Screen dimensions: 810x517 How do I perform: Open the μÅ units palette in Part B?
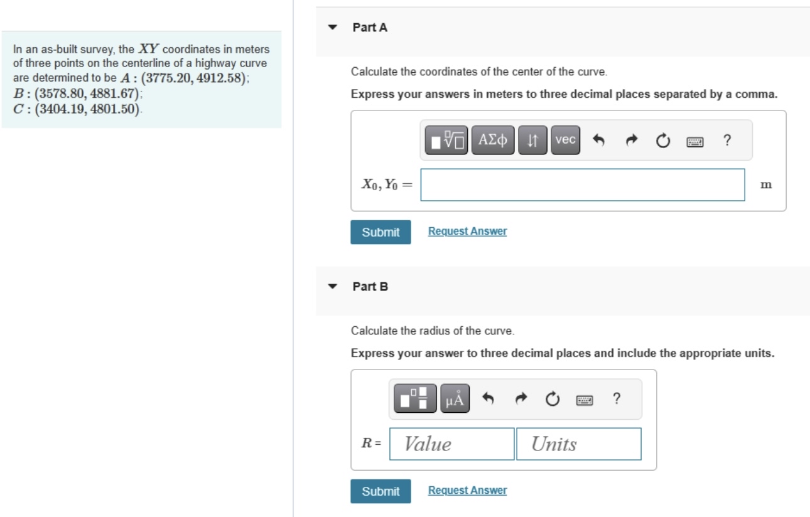[456, 398]
